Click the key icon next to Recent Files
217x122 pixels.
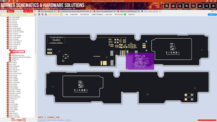click(35, 11)
